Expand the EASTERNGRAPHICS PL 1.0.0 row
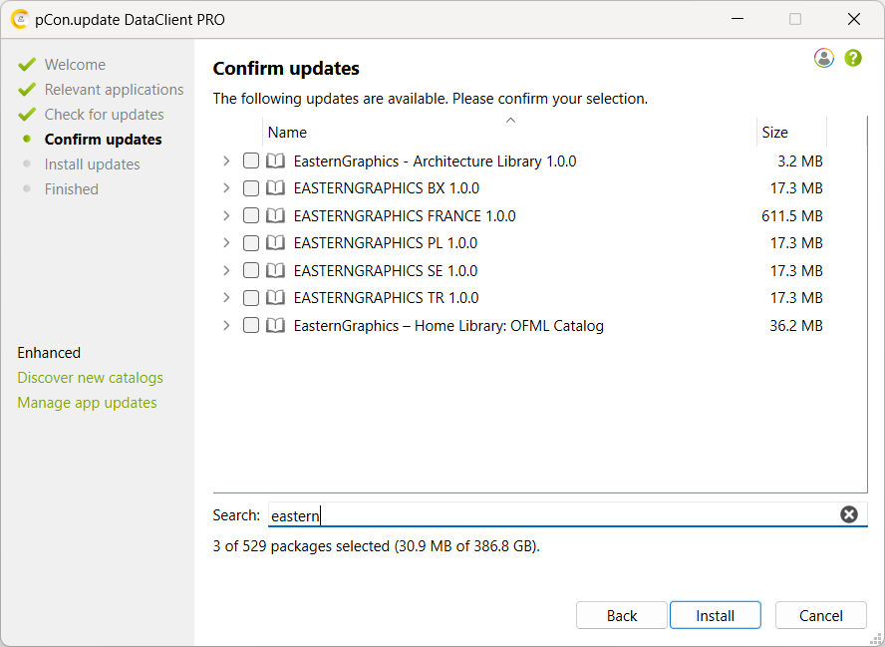Viewport: 885px width, 647px height. [x=226, y=243]
